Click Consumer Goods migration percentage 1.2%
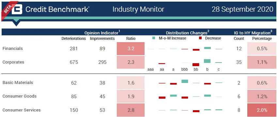 point(262,96)
